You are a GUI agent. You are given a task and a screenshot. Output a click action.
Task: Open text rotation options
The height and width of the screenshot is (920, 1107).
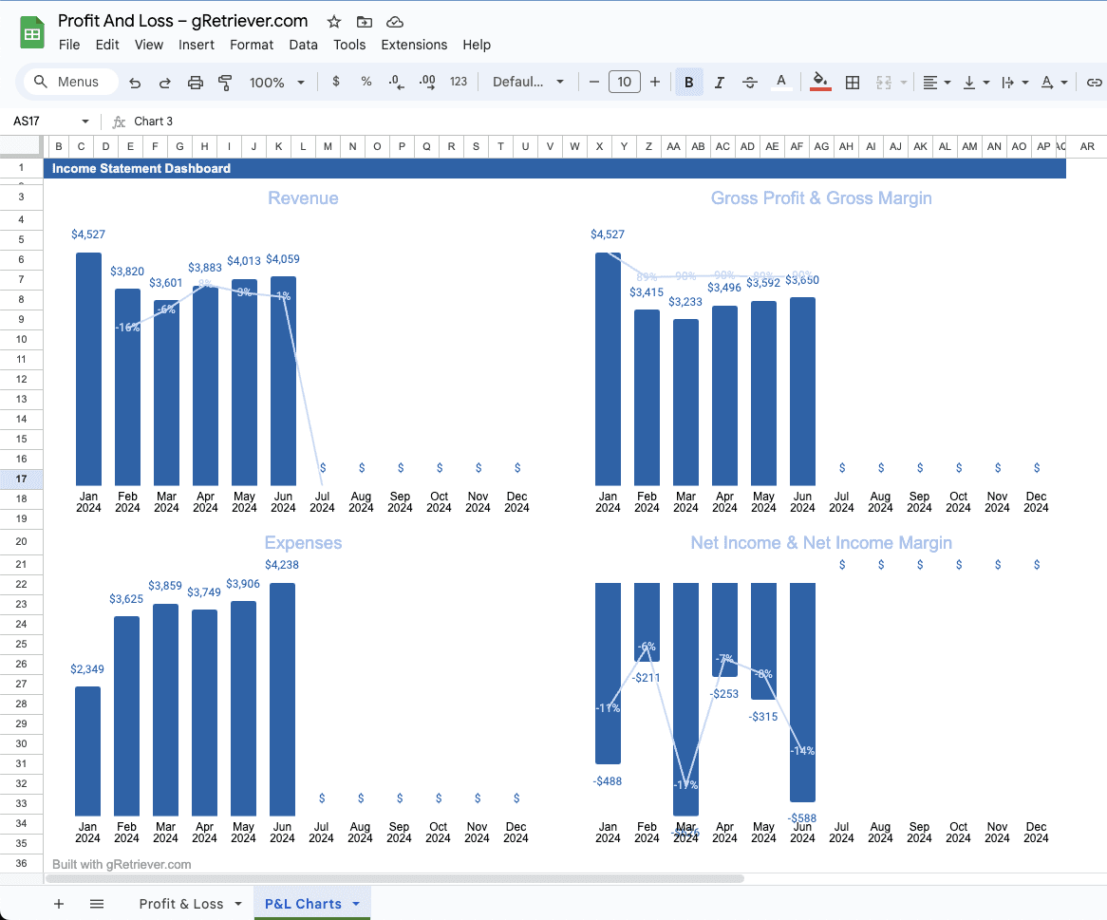coord(1053,83)
